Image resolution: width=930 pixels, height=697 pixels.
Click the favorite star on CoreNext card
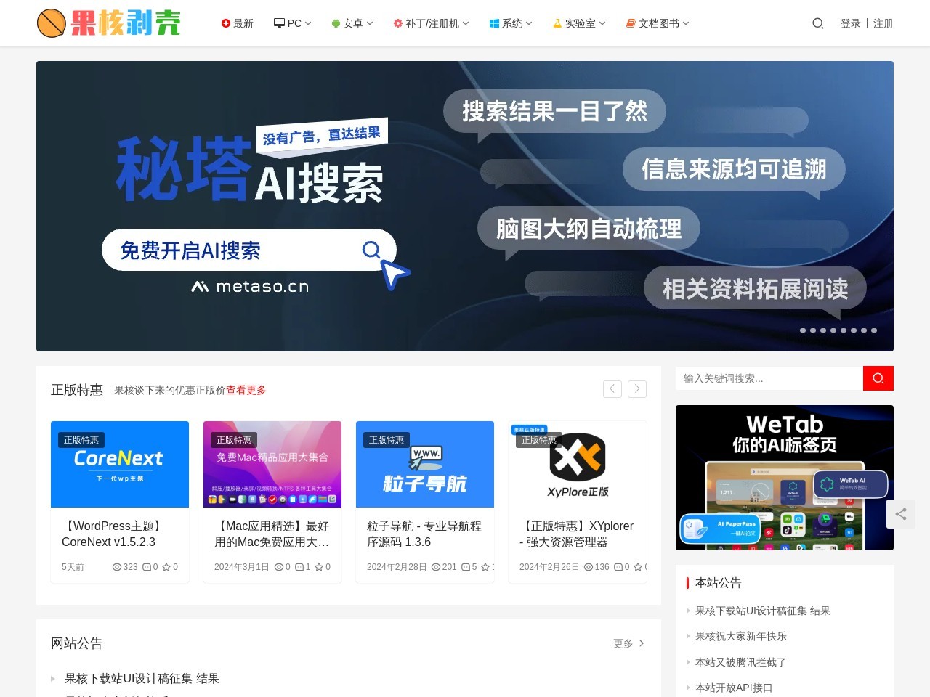coord(166,567)
